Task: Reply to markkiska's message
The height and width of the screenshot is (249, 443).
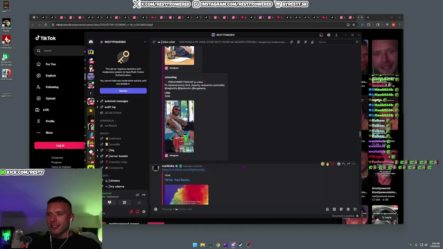Action: tap(344, 164)
